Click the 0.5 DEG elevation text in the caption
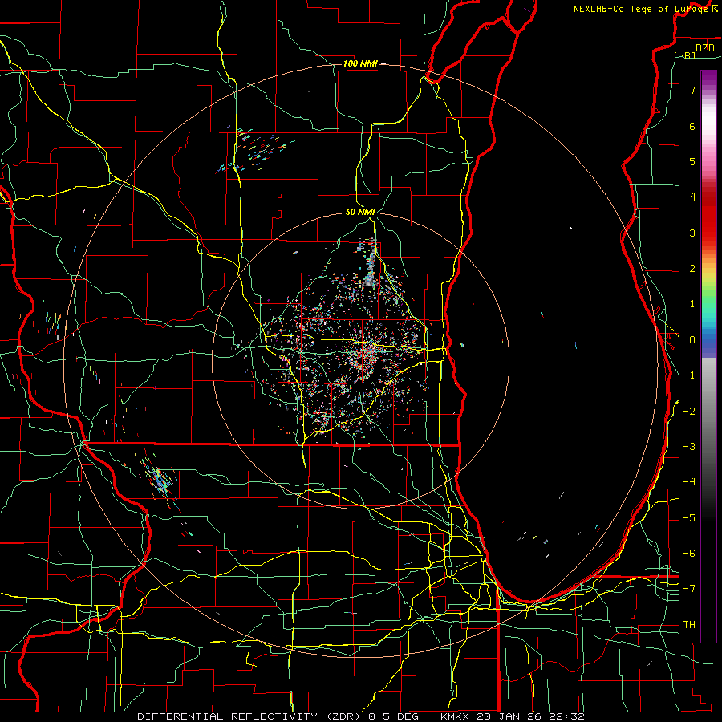Viewport: 722px width, 722px height. point(393,716)
